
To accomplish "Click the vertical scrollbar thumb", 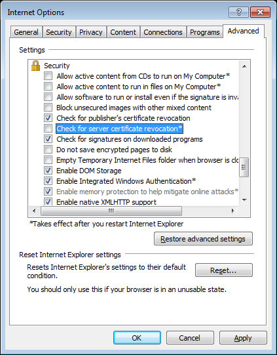I will (244, 167).
